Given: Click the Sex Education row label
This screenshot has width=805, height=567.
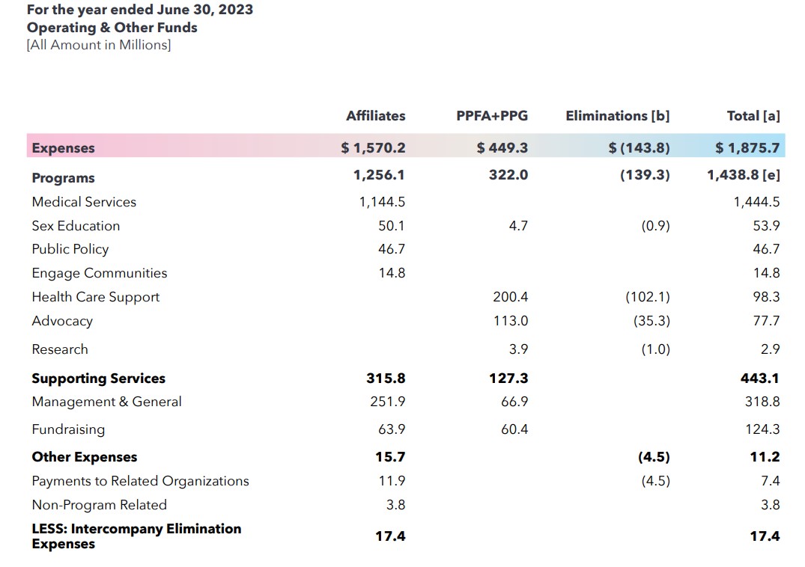Looking at the screenshot, I should pos(76,226).
